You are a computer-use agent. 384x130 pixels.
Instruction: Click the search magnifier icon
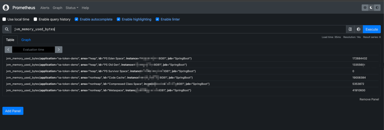click(7, 29)
